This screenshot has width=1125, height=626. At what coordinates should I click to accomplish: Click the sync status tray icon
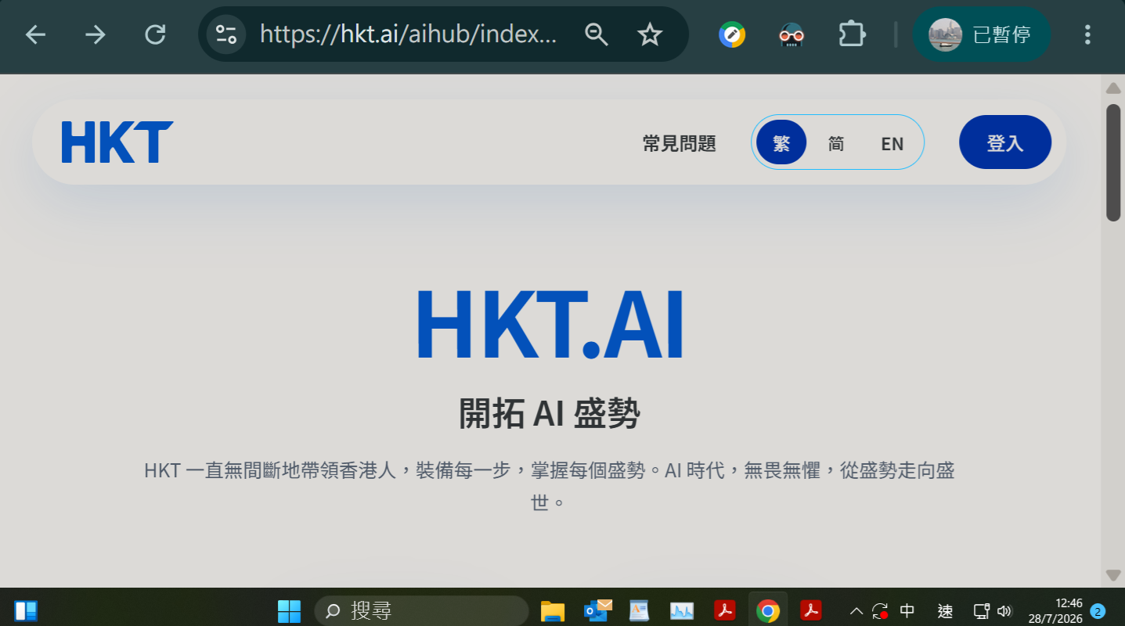tap(881, 611)
